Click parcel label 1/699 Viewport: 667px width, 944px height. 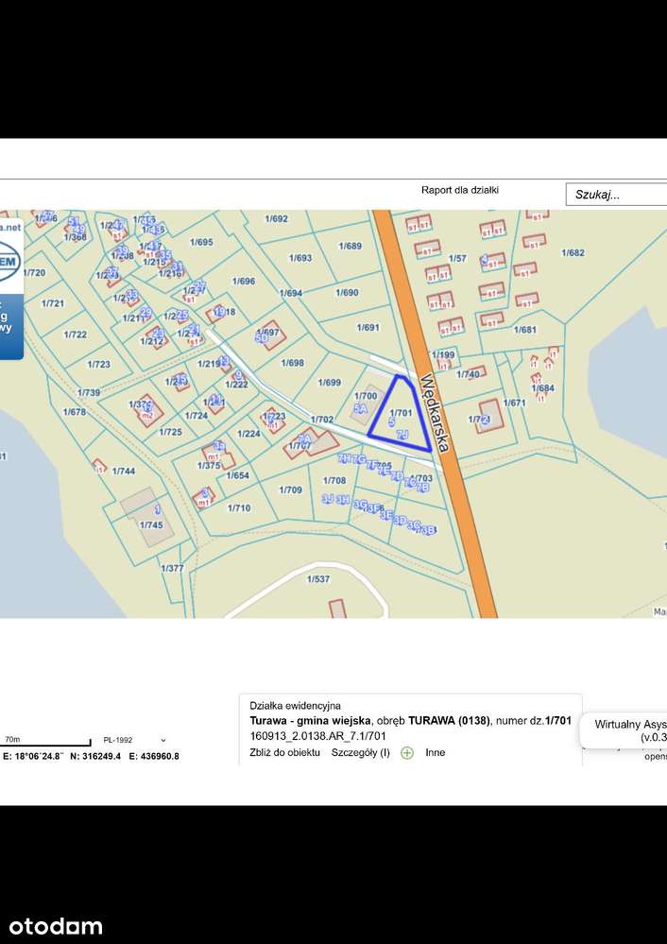click(330, 383)
